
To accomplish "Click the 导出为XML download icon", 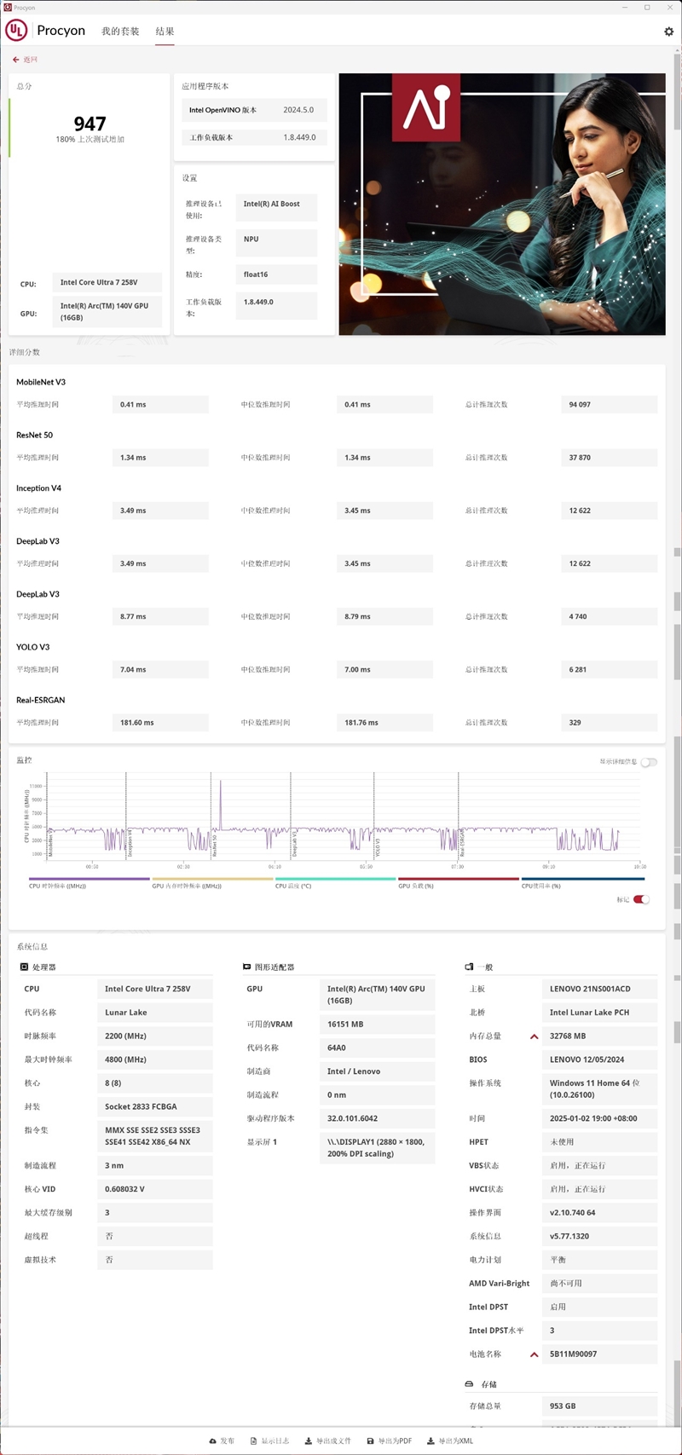I will (x=431, y=1441).
